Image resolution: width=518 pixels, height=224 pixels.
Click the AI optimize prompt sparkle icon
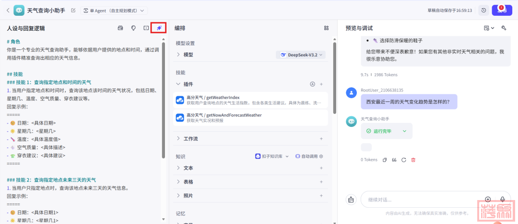159,28
